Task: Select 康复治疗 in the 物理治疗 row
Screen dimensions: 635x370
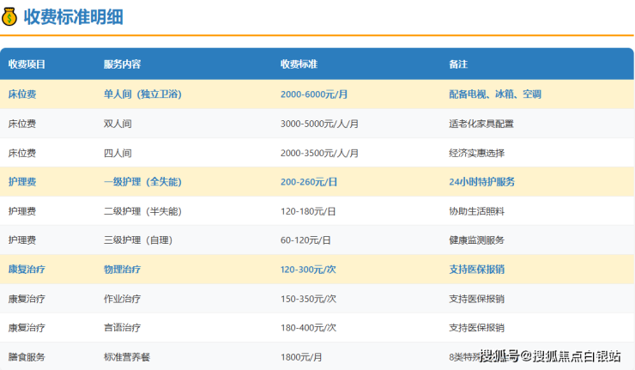Action: point(27,270)
